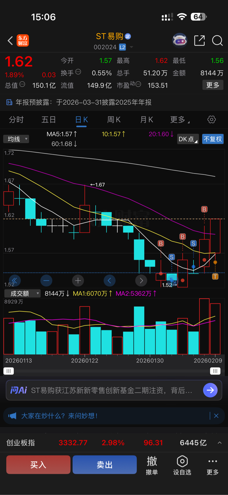The height and width of the screenshot is (495, 228).
Task: Tap the MA1:6070万 volume label
Action: [93, 293]
